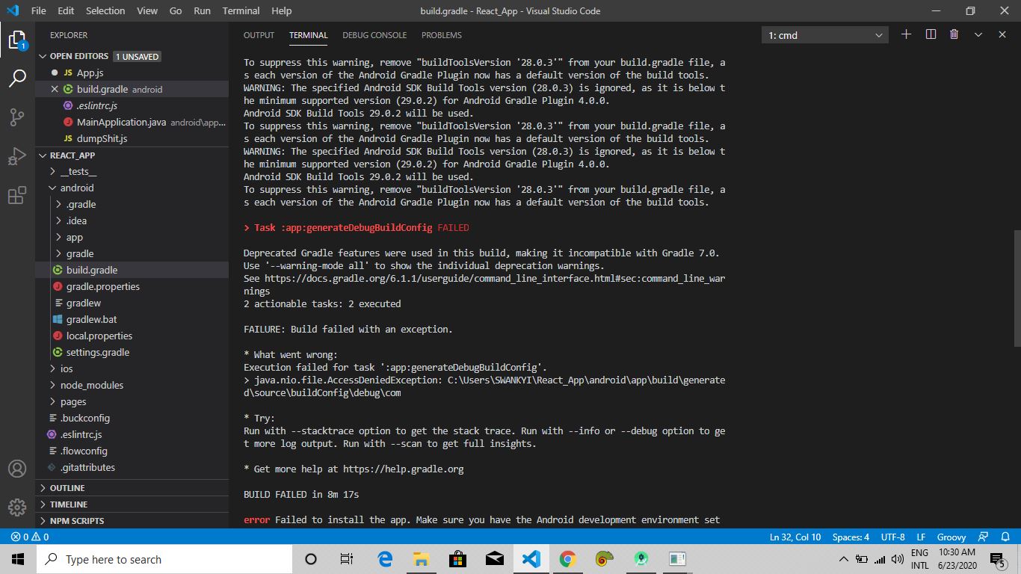The image size is (1021, 574).
Task: Expand the Outline section
Action: tap(132, 488)
